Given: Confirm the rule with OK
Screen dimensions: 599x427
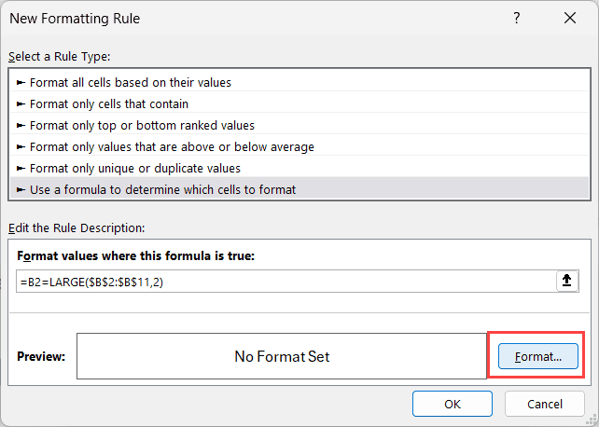Looking at the screenshot, I should pyautogui.click(x=453, y=404).
